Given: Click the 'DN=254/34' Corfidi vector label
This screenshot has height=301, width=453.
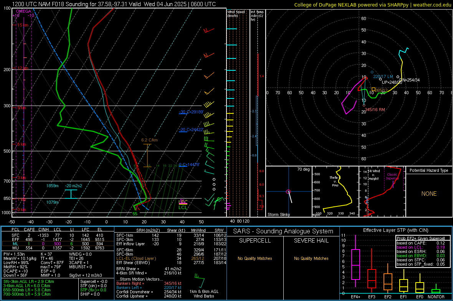Looking at the screenshot, I should 409,80.
